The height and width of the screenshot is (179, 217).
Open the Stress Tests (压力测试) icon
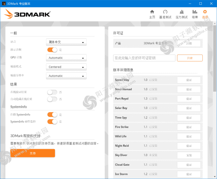coord(182,14)
